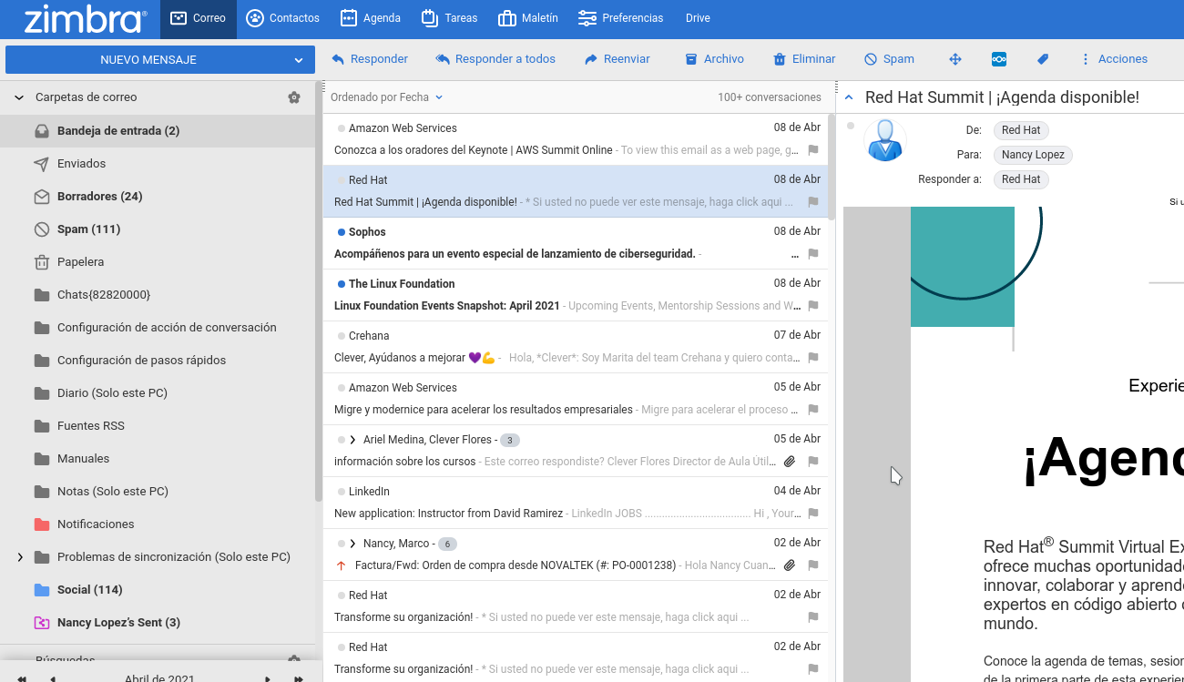The height and width of the screenshot is (682, 1184).
Task: Click the Zimbra logo
Action: (85, 19)
